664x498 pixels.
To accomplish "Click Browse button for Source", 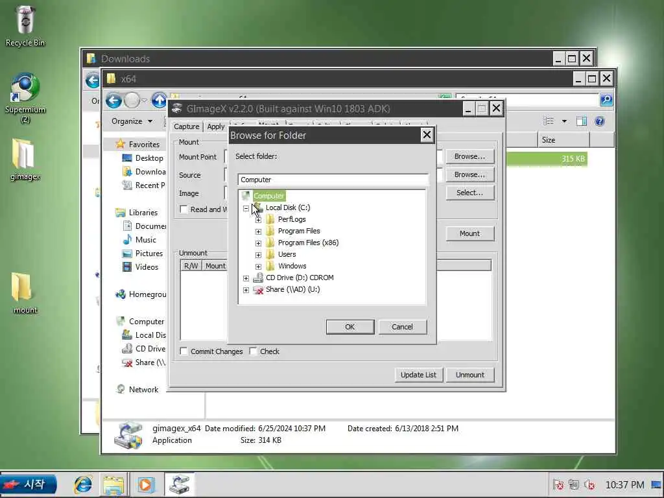I will (x=469, y=175).
